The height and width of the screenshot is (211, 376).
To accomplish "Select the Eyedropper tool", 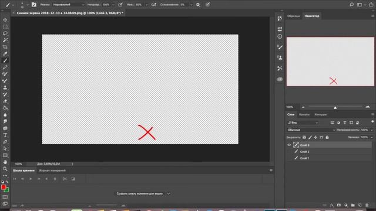I will (5, 53).
